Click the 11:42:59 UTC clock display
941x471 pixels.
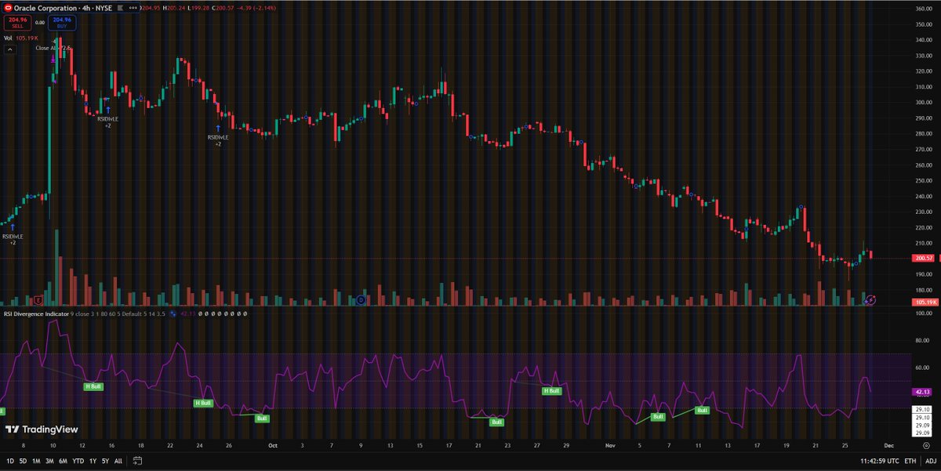(x=880, y=461)
